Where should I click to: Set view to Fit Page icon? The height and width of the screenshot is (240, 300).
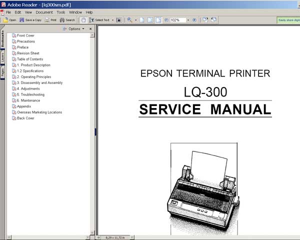click(x=150, y=20)
